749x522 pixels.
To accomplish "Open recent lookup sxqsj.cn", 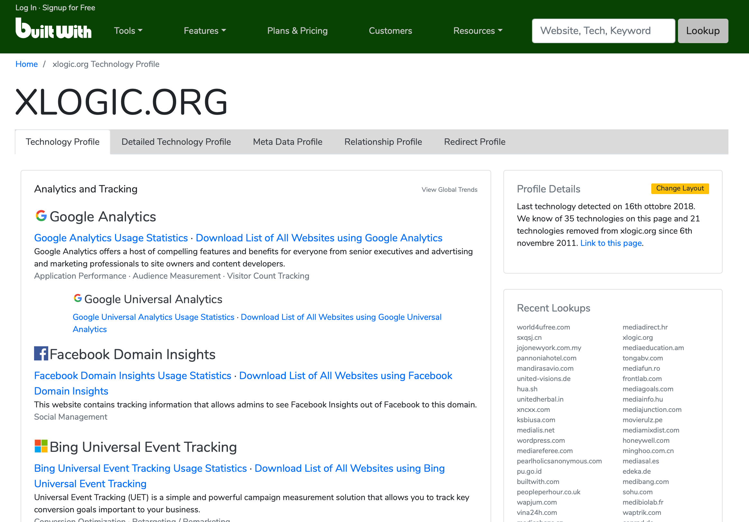I will click(x=529, y=338).
